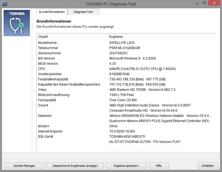Click the Schließen button
Image resolution: width=222 pixels, height=172 pixels.
tap(207, 166)
